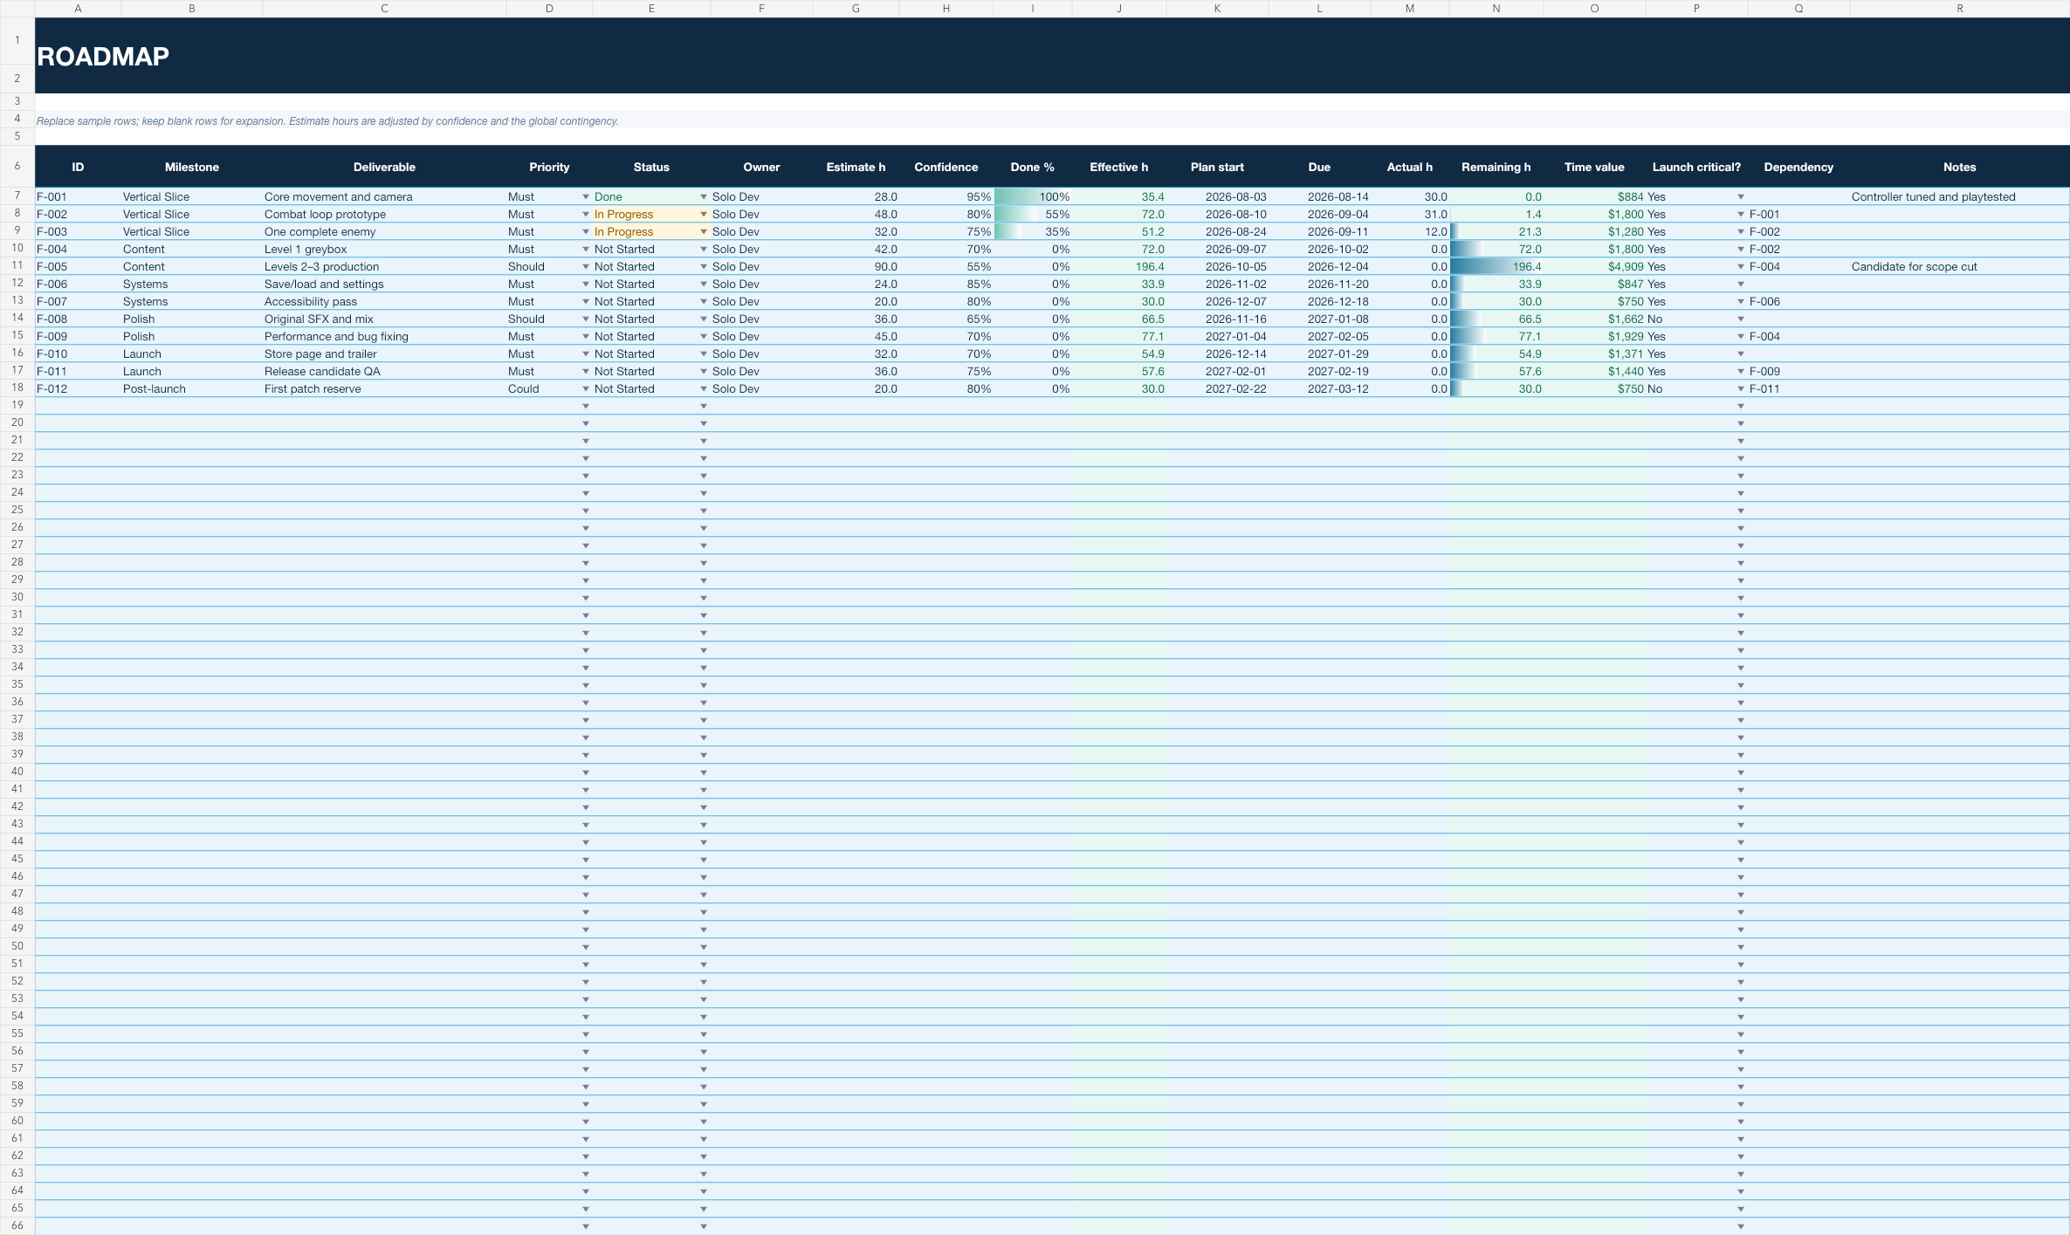Select cell with ID F-007
The image size is (2070, 1235).
[78, 302]
